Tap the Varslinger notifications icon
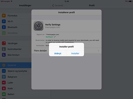 click(4, 43)
